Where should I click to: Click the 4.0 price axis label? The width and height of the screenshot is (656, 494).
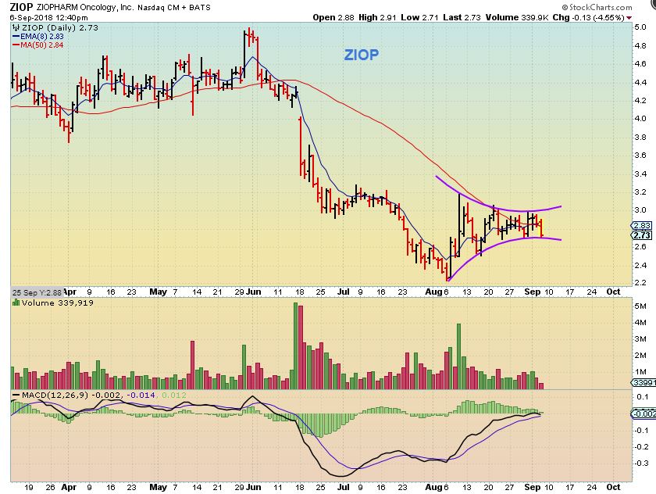640,119
